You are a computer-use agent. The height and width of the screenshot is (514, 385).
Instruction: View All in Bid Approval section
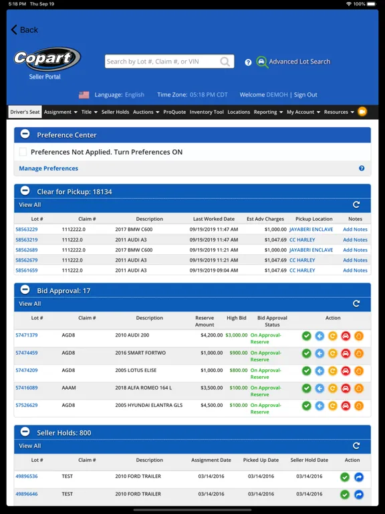pyautogui.click(x=30, y=304)
